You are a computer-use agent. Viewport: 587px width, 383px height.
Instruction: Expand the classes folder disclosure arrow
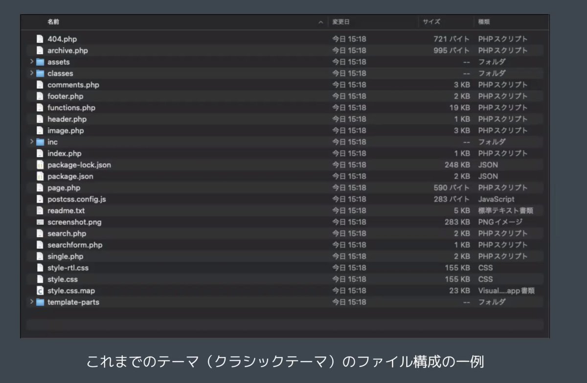pyautogui.click(x=32, y=73)
